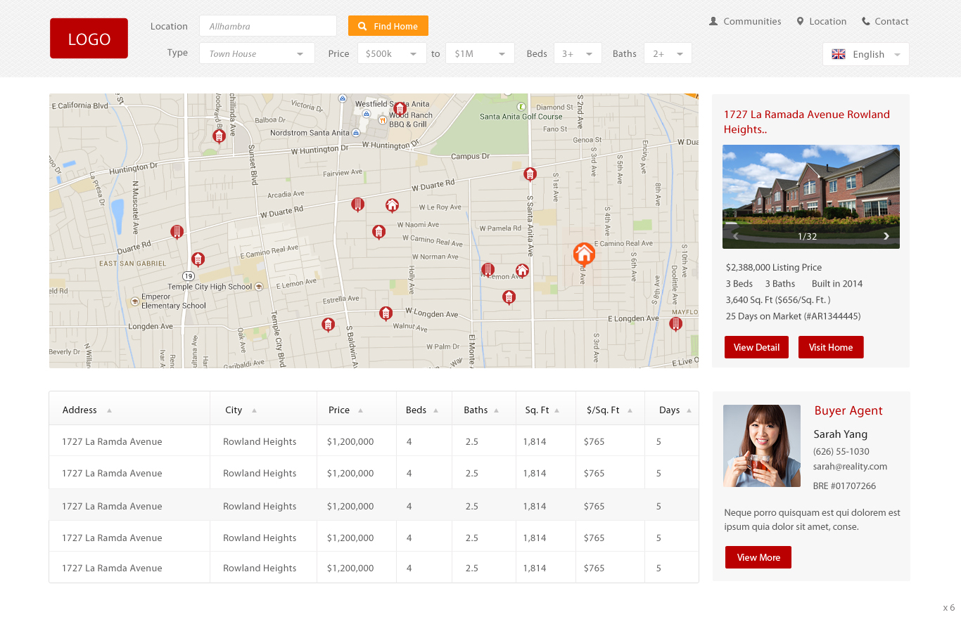Image resolution: width=961 pixels, height=617 pixels.
Task: Click the white house pin near W Le Roy Ave
Action: pos(392,204)
